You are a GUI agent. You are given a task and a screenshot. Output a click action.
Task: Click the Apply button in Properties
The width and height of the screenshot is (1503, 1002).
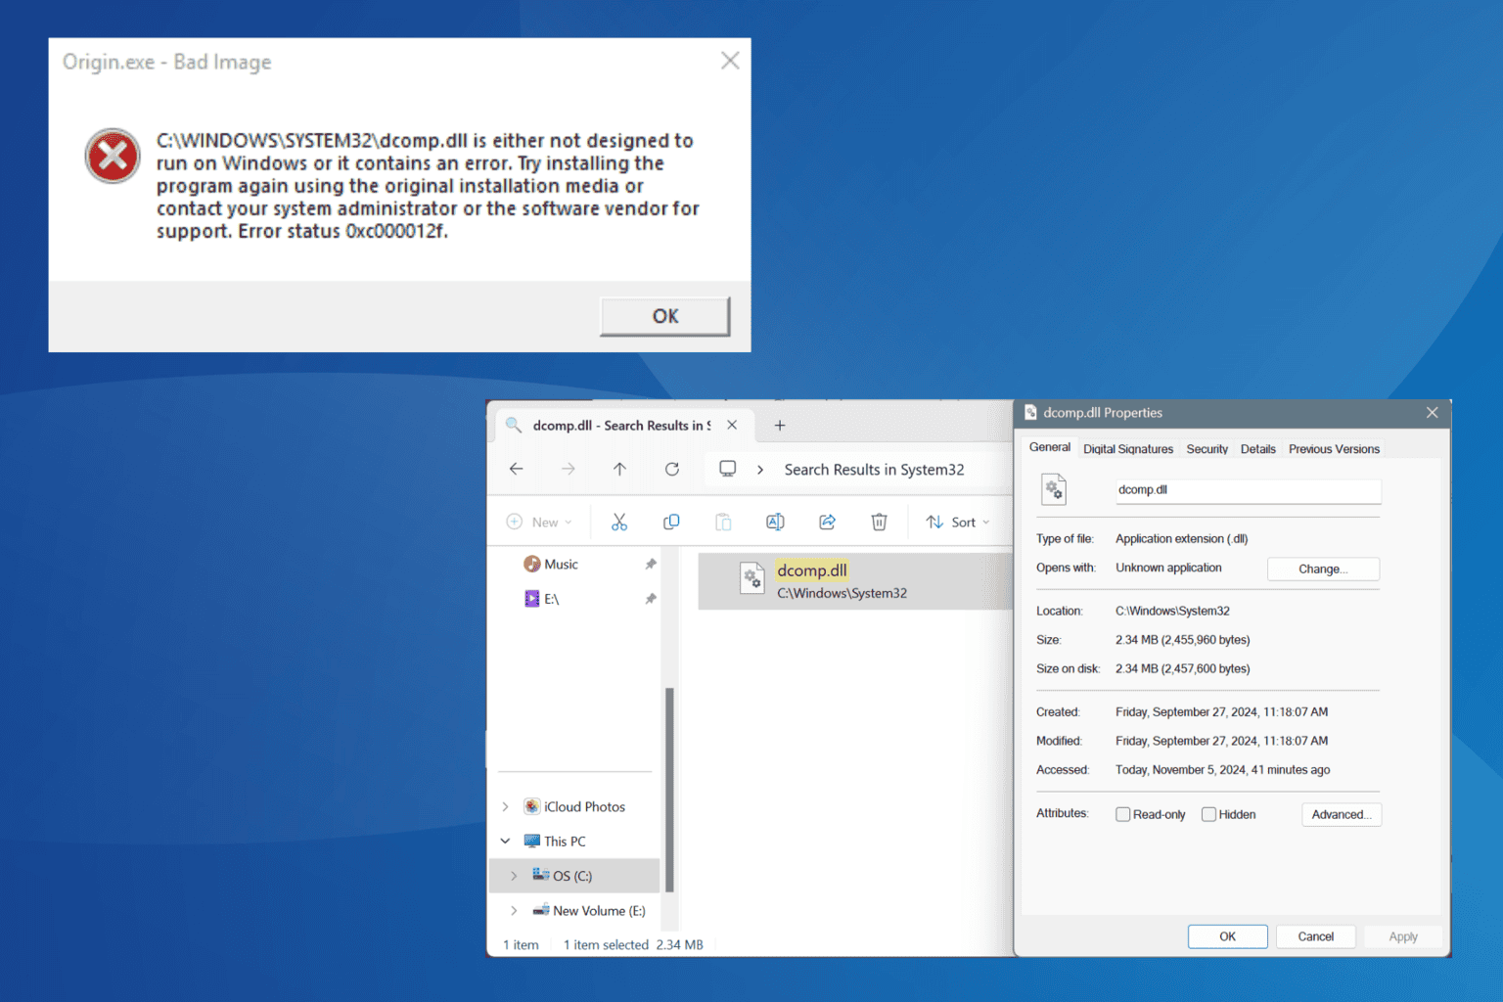pos(1402,936)
